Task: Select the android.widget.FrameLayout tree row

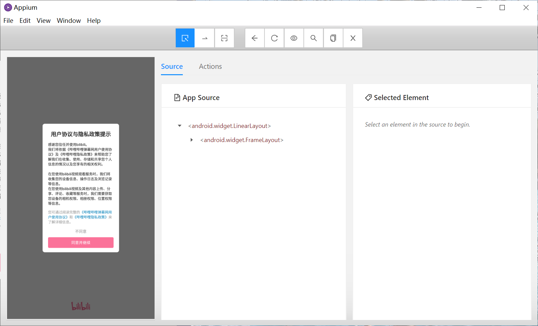Action: point(242,140)
